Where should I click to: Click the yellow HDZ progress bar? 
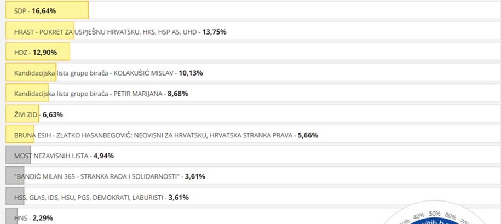(38, 51)
